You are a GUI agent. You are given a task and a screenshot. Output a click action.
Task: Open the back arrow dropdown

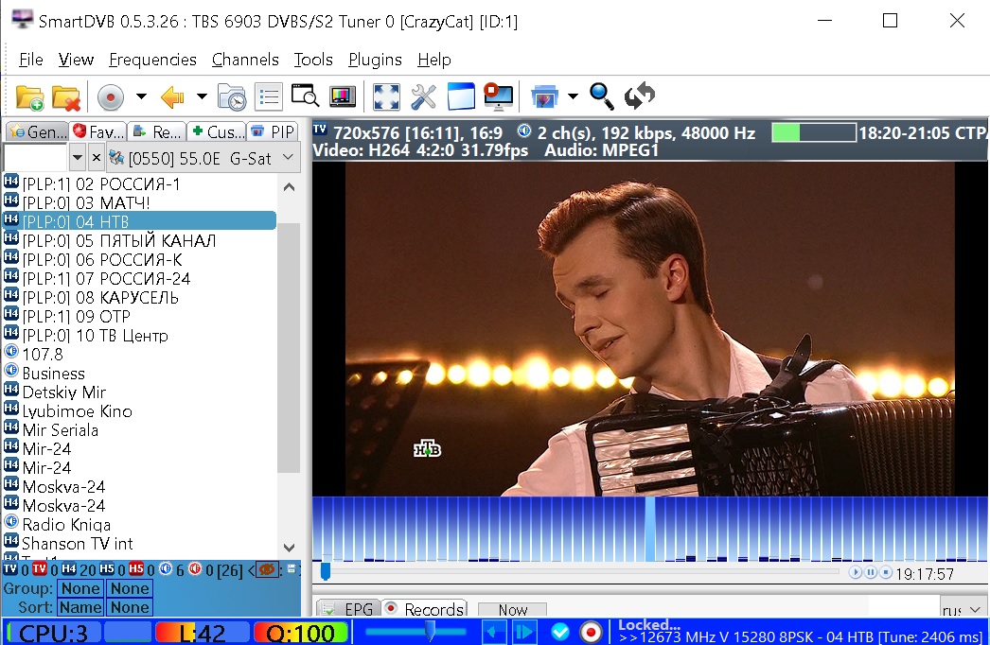tap(202, 96)
